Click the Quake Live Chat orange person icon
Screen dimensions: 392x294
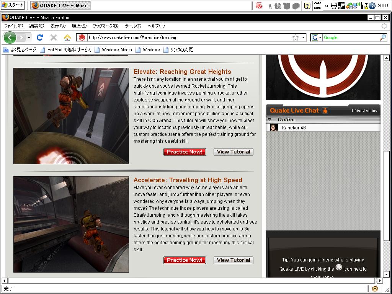coord(325,110)
